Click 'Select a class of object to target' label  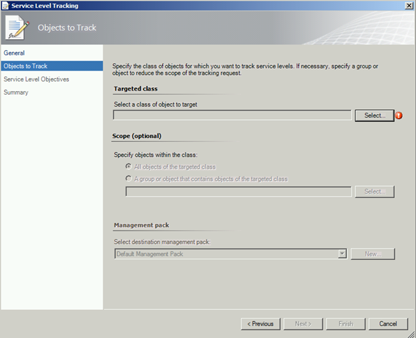click(x=155, y=105)
